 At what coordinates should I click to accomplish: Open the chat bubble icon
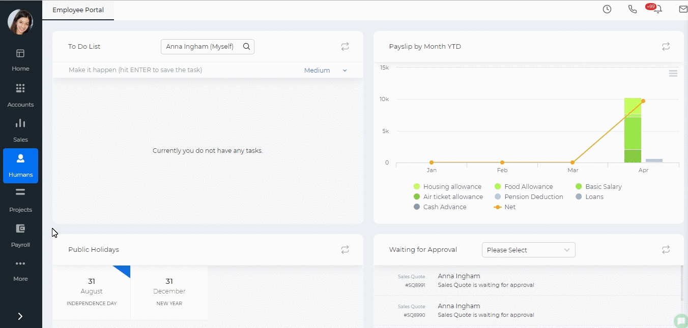coord(680,321)
